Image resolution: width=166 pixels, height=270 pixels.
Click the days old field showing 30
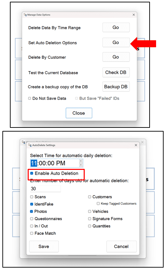[x=45, y=189]
